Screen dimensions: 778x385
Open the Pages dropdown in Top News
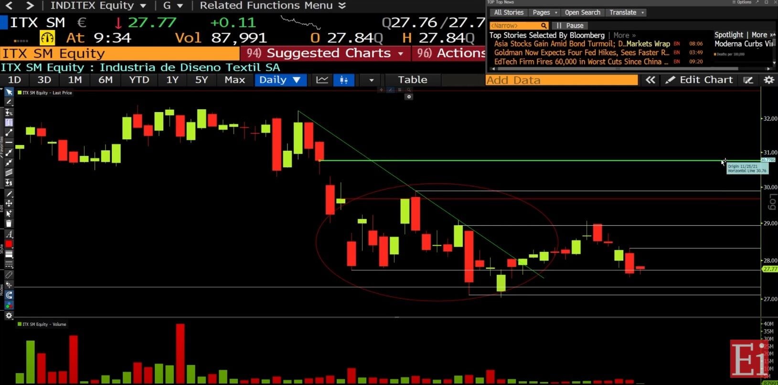point(544,12)
